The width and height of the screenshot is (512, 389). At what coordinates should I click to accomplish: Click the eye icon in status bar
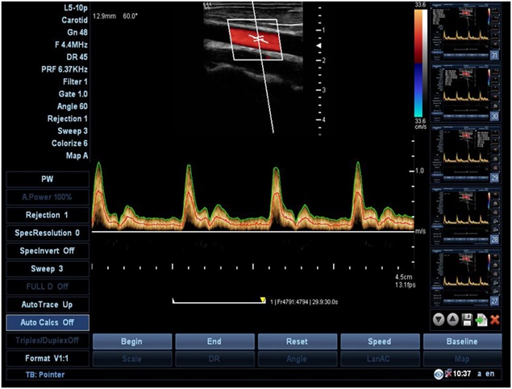coord(438,374)
